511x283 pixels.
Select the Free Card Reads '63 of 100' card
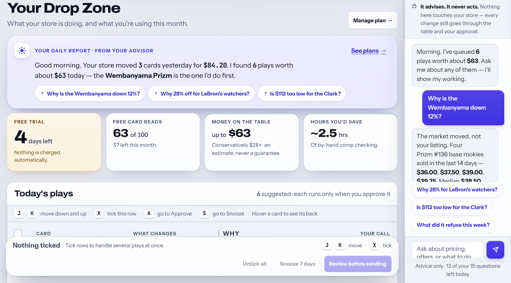click(153, 142)
